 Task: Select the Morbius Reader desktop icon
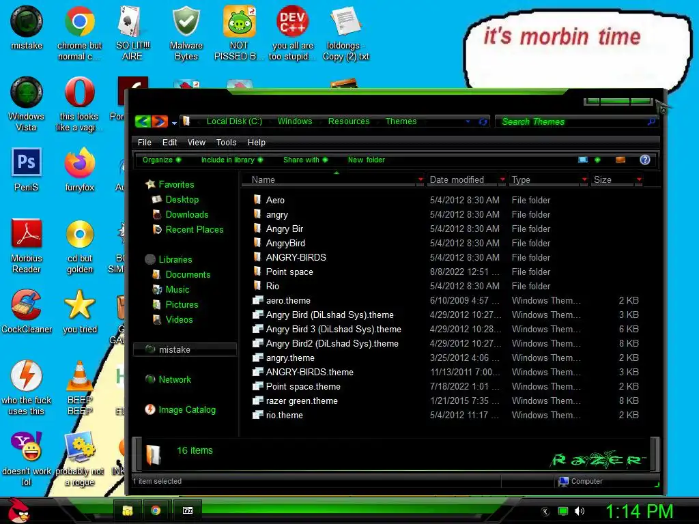tap(27, 246)
